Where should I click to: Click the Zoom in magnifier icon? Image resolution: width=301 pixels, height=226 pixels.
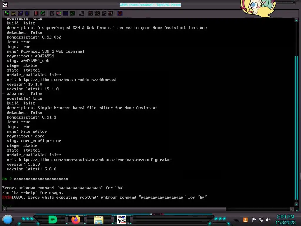(90, 13)
